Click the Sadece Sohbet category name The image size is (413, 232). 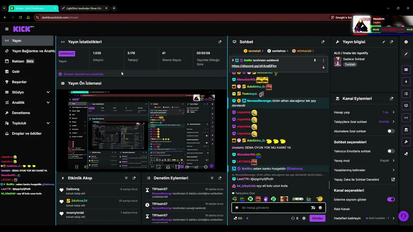pos(354,59)
